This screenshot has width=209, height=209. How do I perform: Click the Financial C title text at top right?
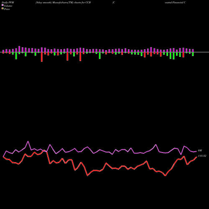[x=179, y=3]
